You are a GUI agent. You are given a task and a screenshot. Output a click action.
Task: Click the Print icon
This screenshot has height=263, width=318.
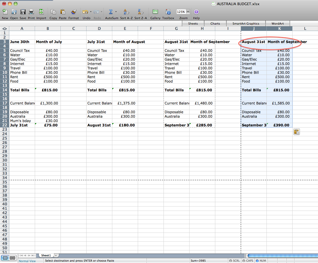click(x=31, y=12)
